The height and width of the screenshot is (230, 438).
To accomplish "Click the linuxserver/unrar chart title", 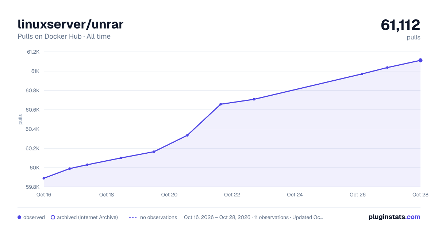I will click(x=70, y=24).
